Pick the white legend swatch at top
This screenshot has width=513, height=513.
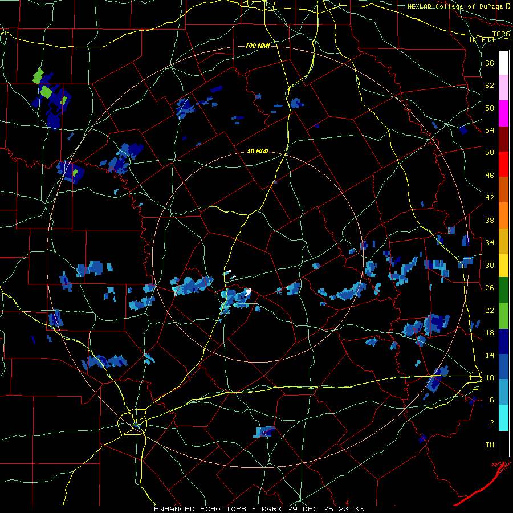(x=503, y=63)
